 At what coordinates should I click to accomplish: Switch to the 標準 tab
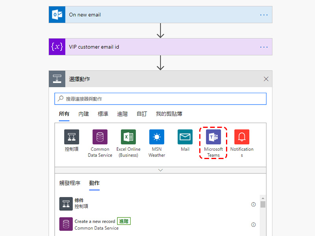click(103, 114)
